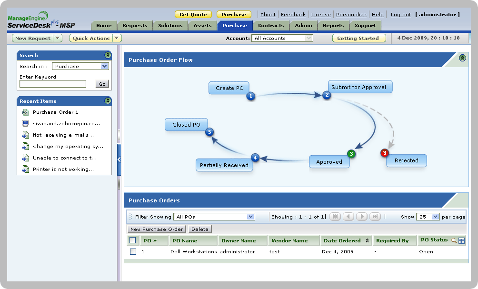Click the red step 3 Rejected circle
The width and height of the screenshot is (478, 289).
384,153
